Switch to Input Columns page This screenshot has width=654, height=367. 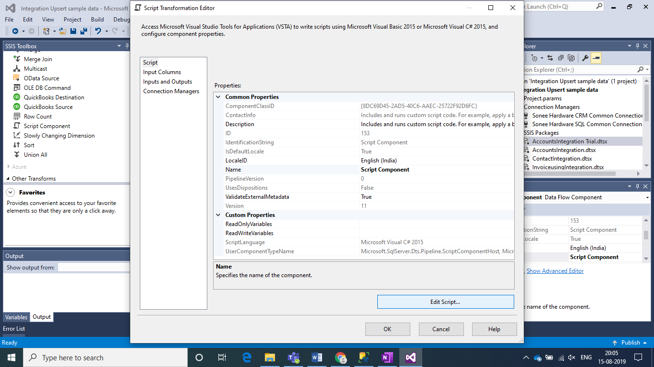tap(162, 72)
